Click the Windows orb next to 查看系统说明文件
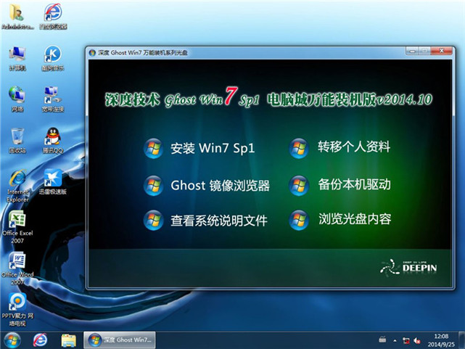465x349 pixels. pos(153,220)
